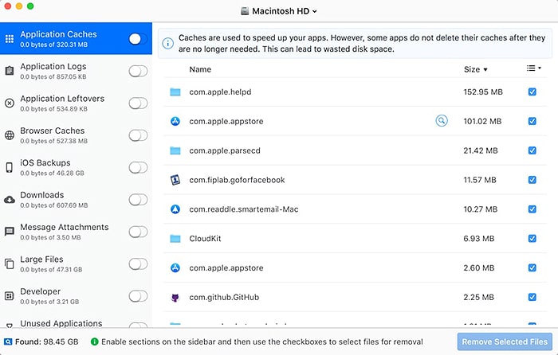The image size is (558, 355).
Task: Turn on the Browser Caches toggle
Action: click(138, 135)
